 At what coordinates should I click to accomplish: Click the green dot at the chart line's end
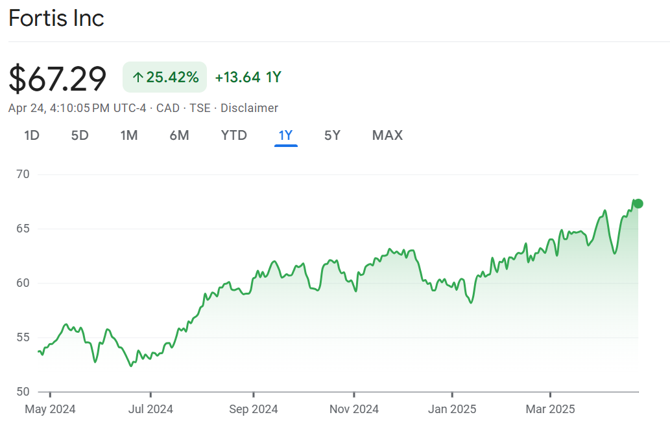(638, 203)
